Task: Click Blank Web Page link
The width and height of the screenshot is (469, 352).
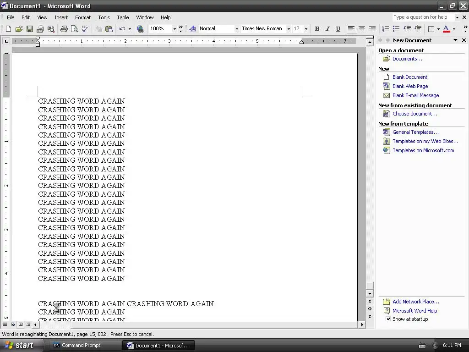Action: pyautogui.click(x=410, y=86)
